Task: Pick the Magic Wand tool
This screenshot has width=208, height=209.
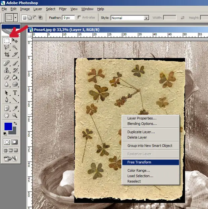Action: [x=15, y=48]
